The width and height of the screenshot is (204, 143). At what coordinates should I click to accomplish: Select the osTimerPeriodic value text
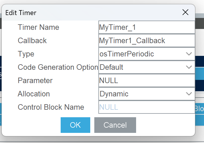pos(127,54)
